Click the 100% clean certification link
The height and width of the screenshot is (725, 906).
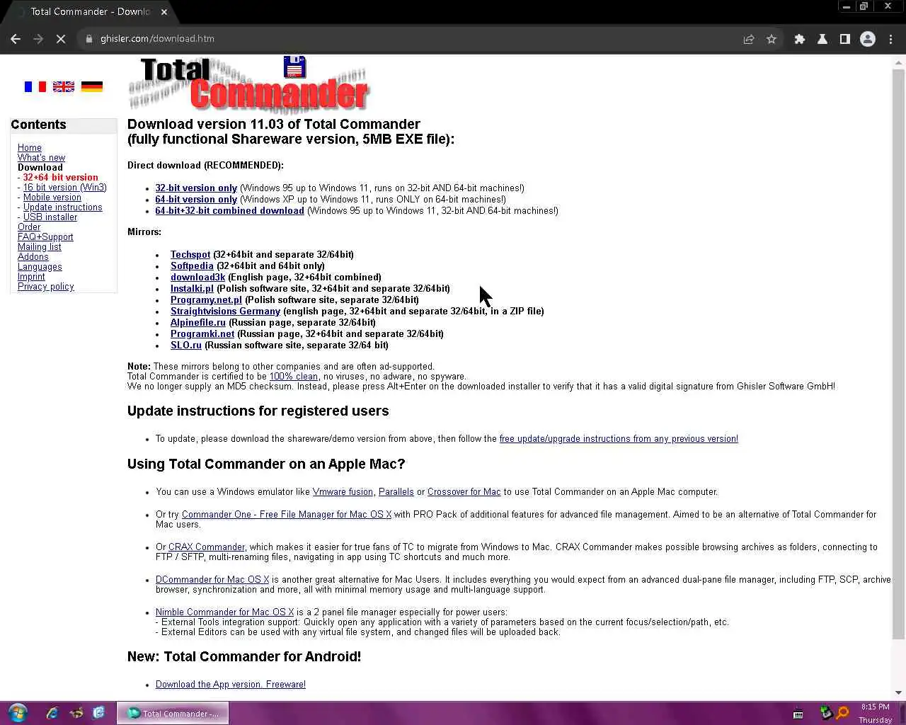(294, 376)
